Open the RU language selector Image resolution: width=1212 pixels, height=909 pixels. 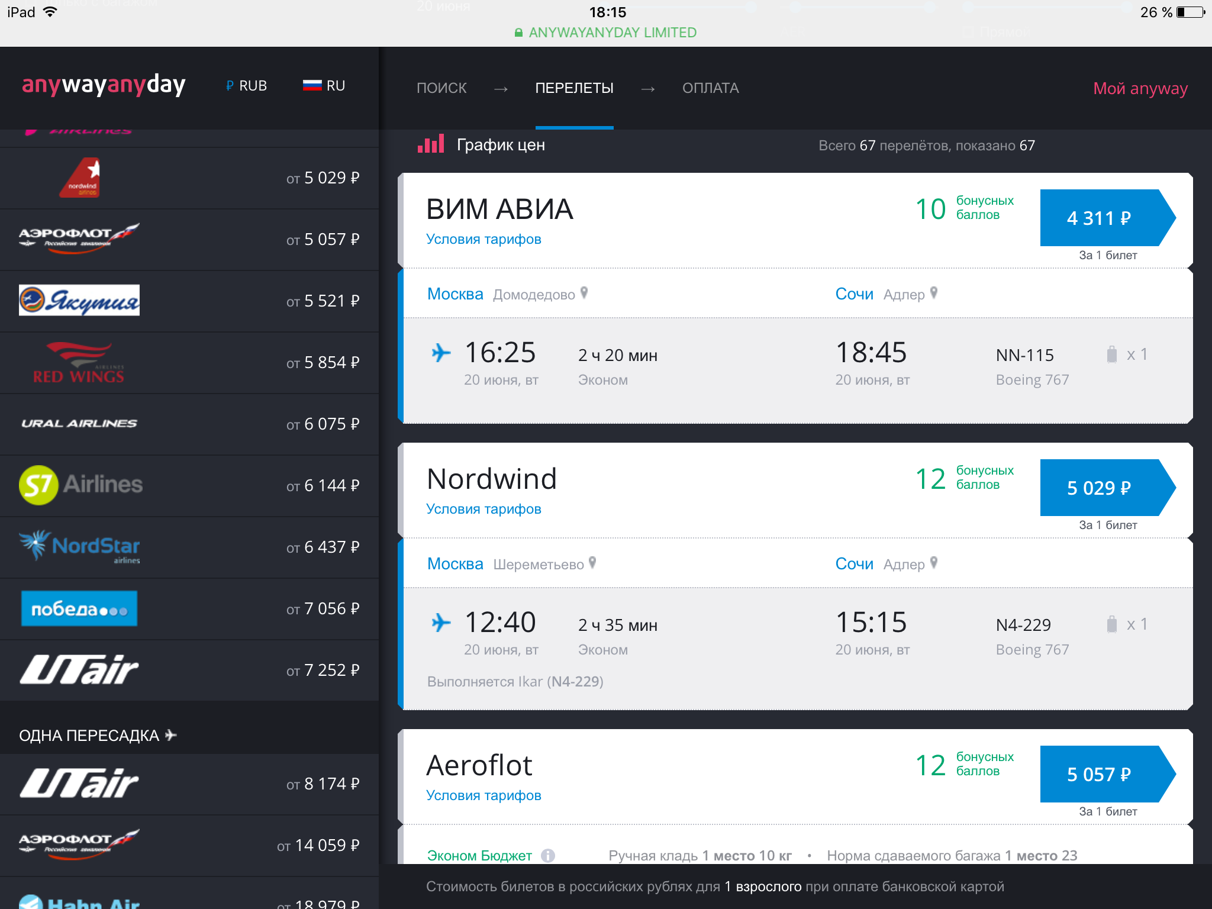pyautogui.click(x=324, y=86)
